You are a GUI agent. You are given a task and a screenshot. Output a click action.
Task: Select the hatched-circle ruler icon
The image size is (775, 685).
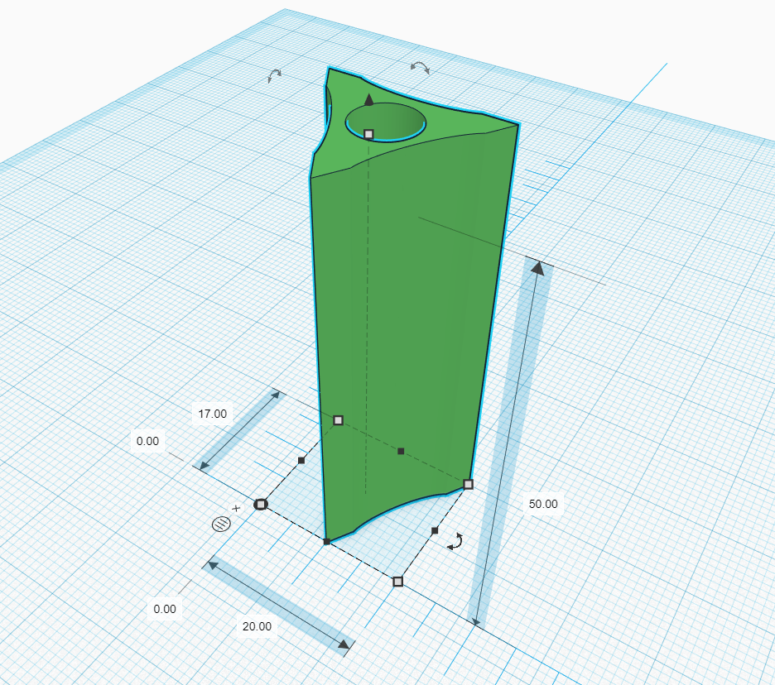221,524
